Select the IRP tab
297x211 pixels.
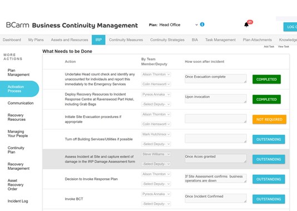click(98, 40)
